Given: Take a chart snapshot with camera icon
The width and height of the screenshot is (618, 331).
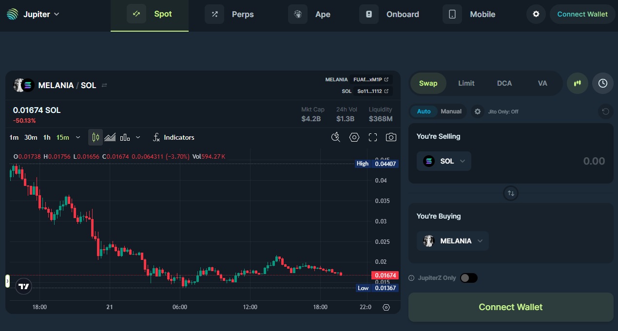Looking at the screenshot, I should click(x=391, y=137).
